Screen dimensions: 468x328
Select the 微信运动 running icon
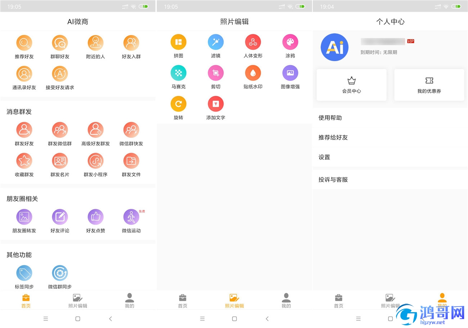[131, 217]
